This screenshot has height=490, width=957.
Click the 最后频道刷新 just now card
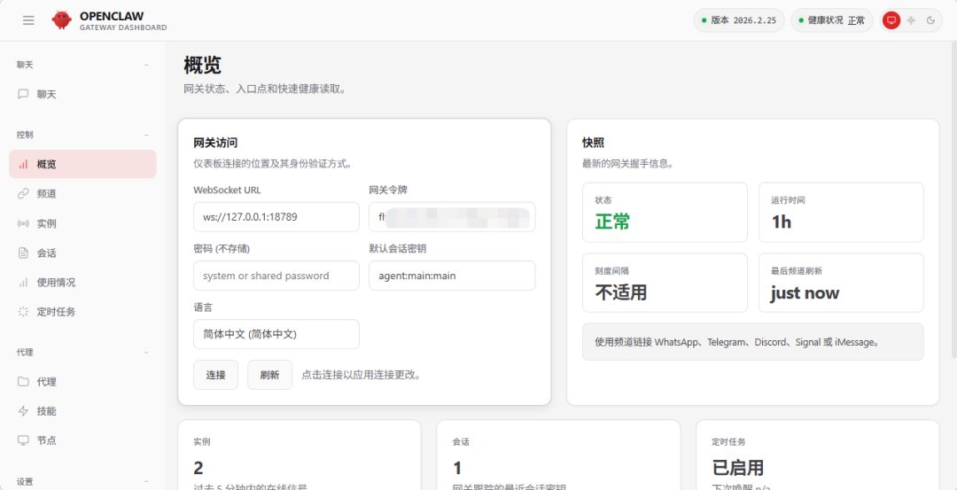pos(841,283)
